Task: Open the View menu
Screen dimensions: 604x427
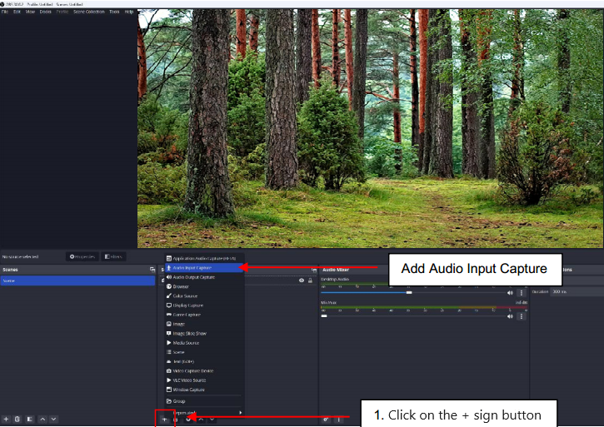Action: [x=30, y=12]
